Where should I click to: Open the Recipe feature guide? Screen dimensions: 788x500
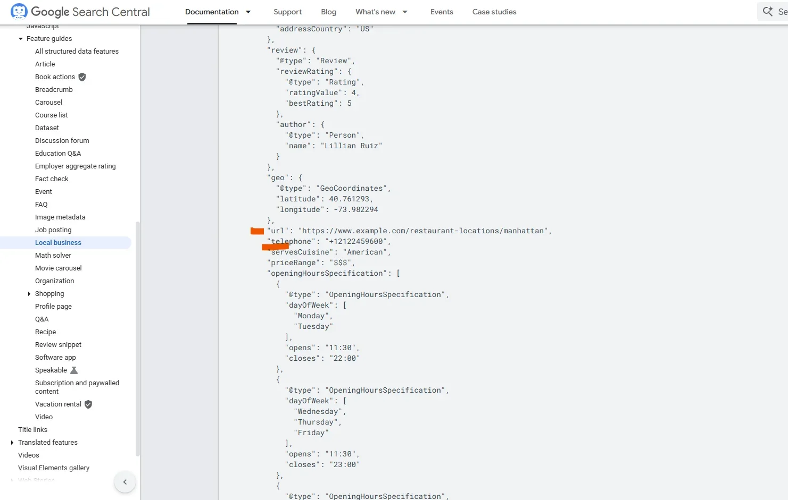click(x=45, y=332)
